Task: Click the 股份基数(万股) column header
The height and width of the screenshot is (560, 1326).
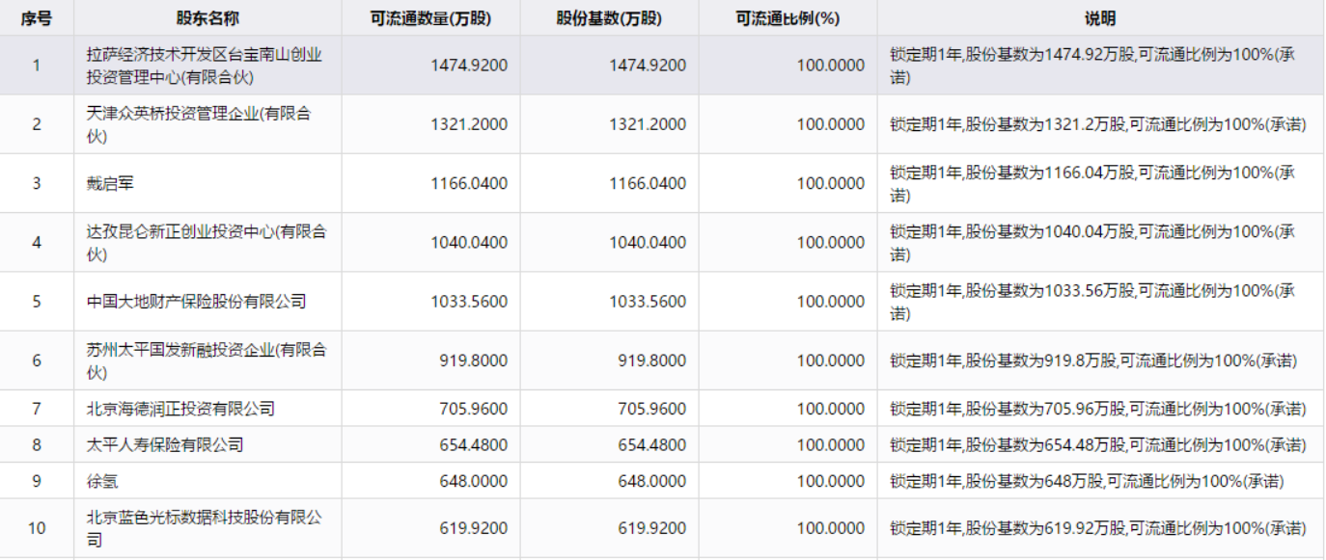Action: (610, 18)
